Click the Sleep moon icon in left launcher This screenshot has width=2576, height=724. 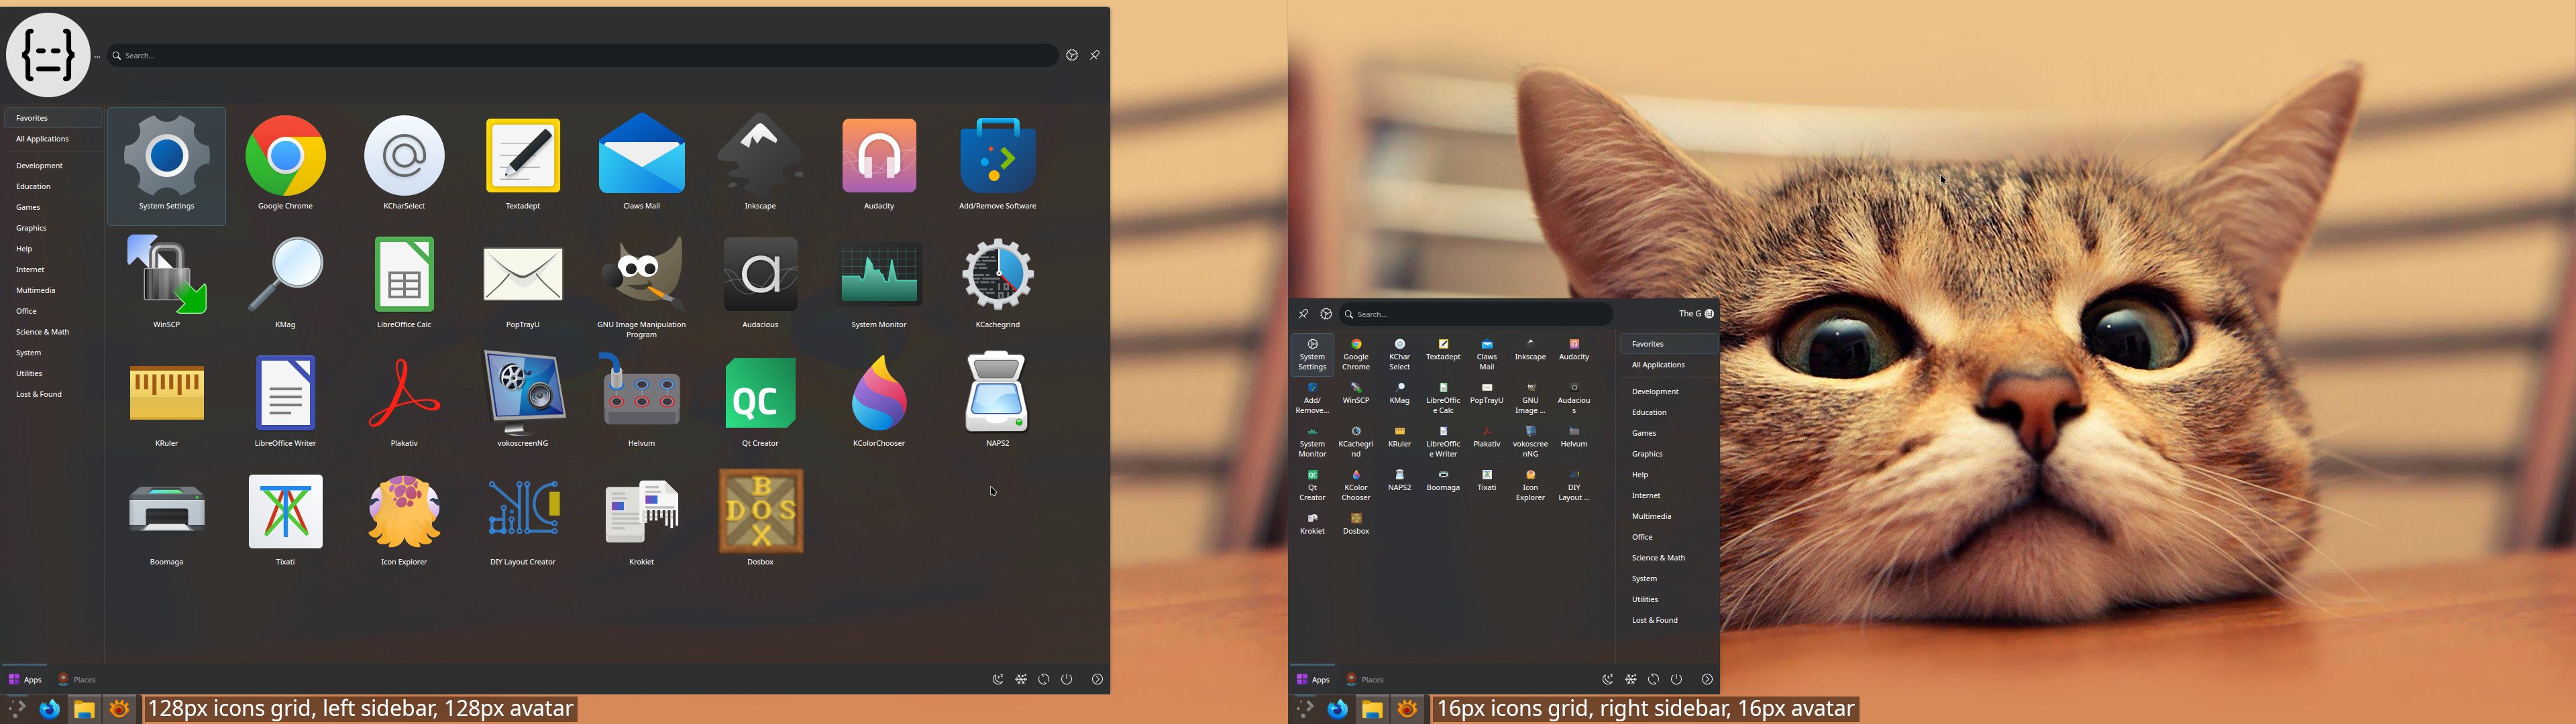998,680
